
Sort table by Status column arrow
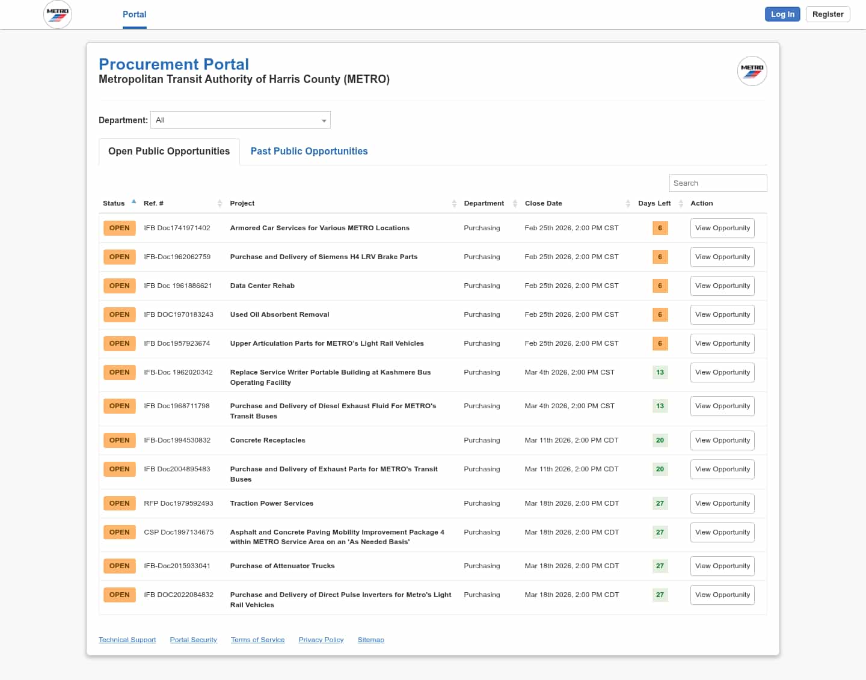point(134,202)
